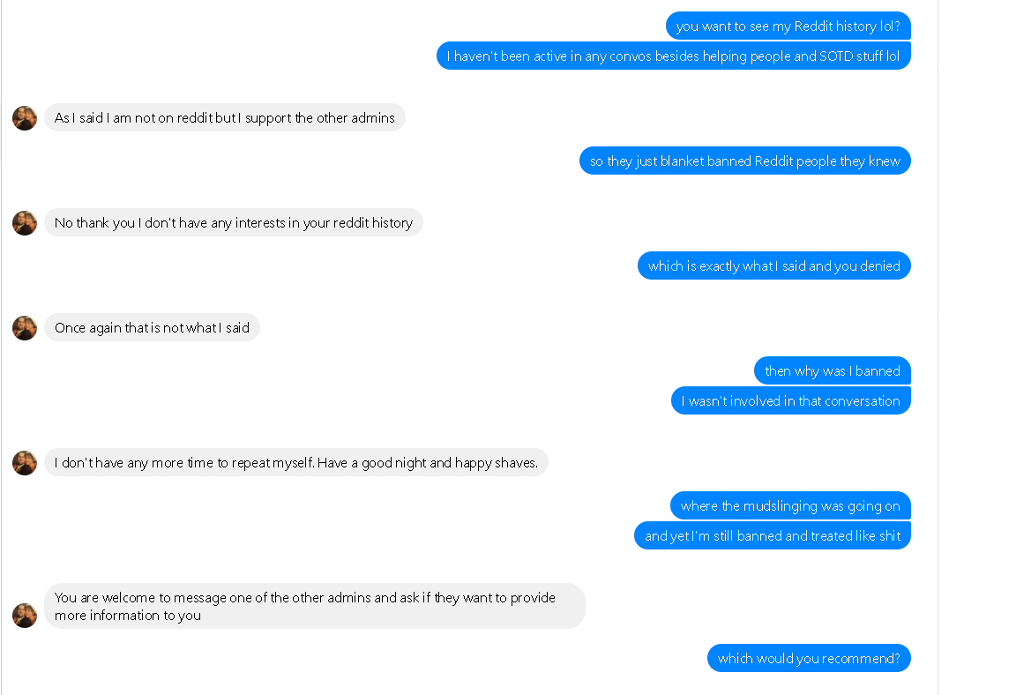
Task: Click the vertical divider line right of the chat
Action: tap(938, 347)
